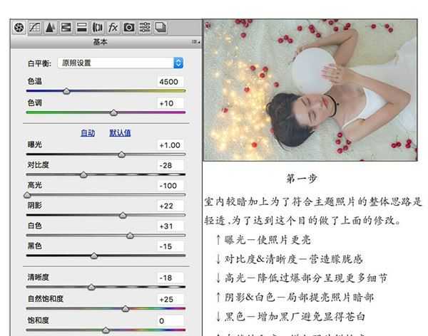Screen dimensions: 428x336
Task: Expand the 白平衡 dropdown set to 原照设置
Action: pos(120,63)
